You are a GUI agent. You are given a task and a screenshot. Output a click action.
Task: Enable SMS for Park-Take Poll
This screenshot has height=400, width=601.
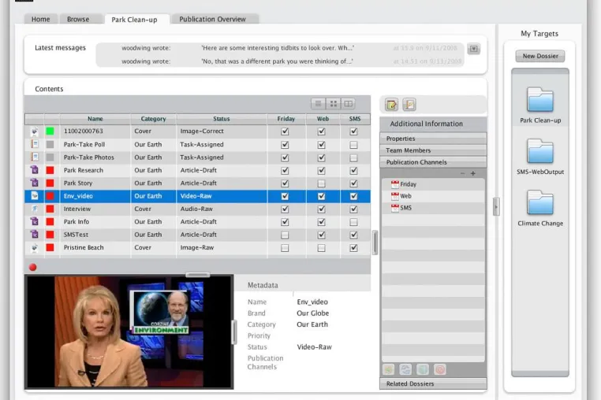354,145
